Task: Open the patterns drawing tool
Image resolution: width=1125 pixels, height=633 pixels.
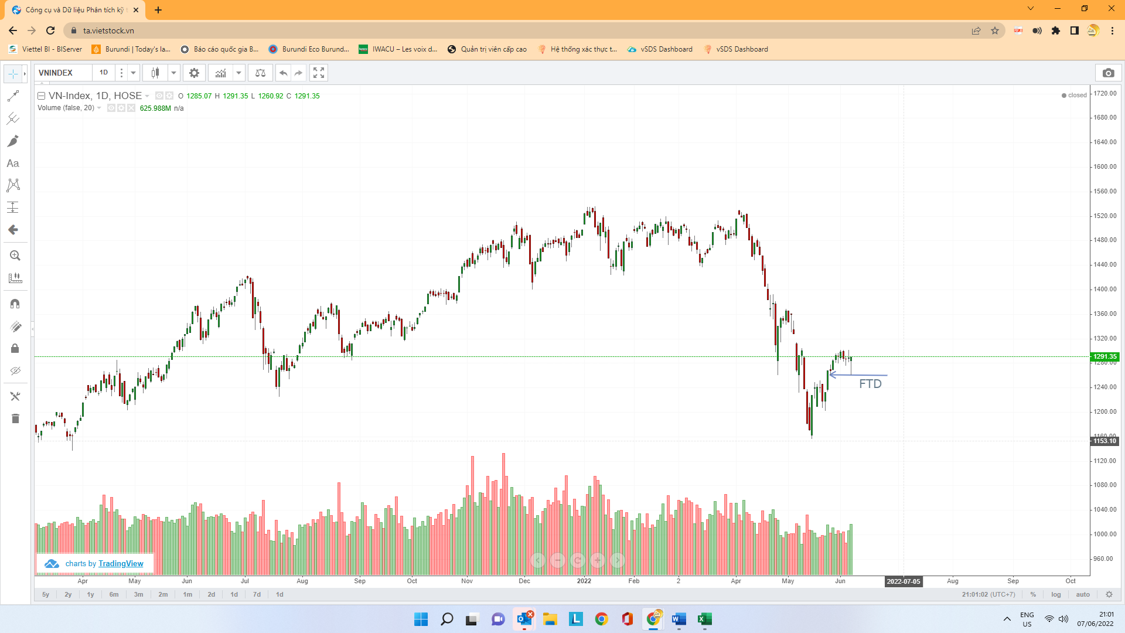Action: 13,185
